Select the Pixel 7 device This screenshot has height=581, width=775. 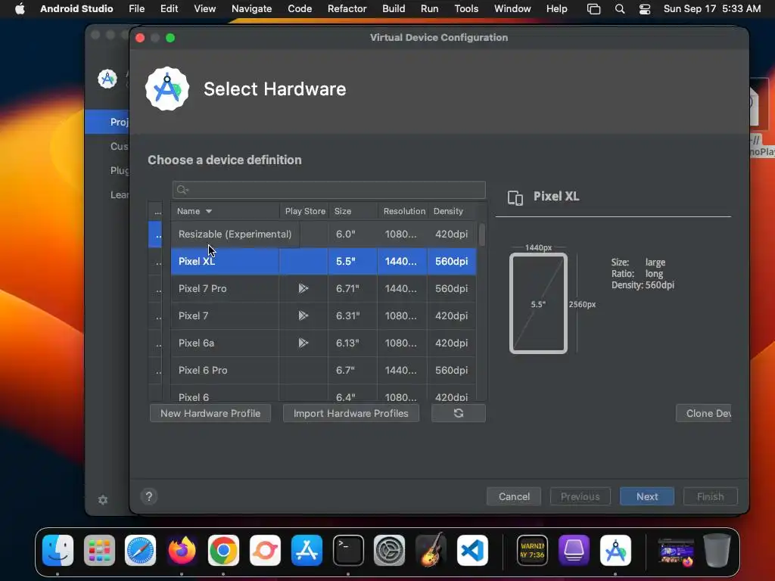(x=324, y=315)
